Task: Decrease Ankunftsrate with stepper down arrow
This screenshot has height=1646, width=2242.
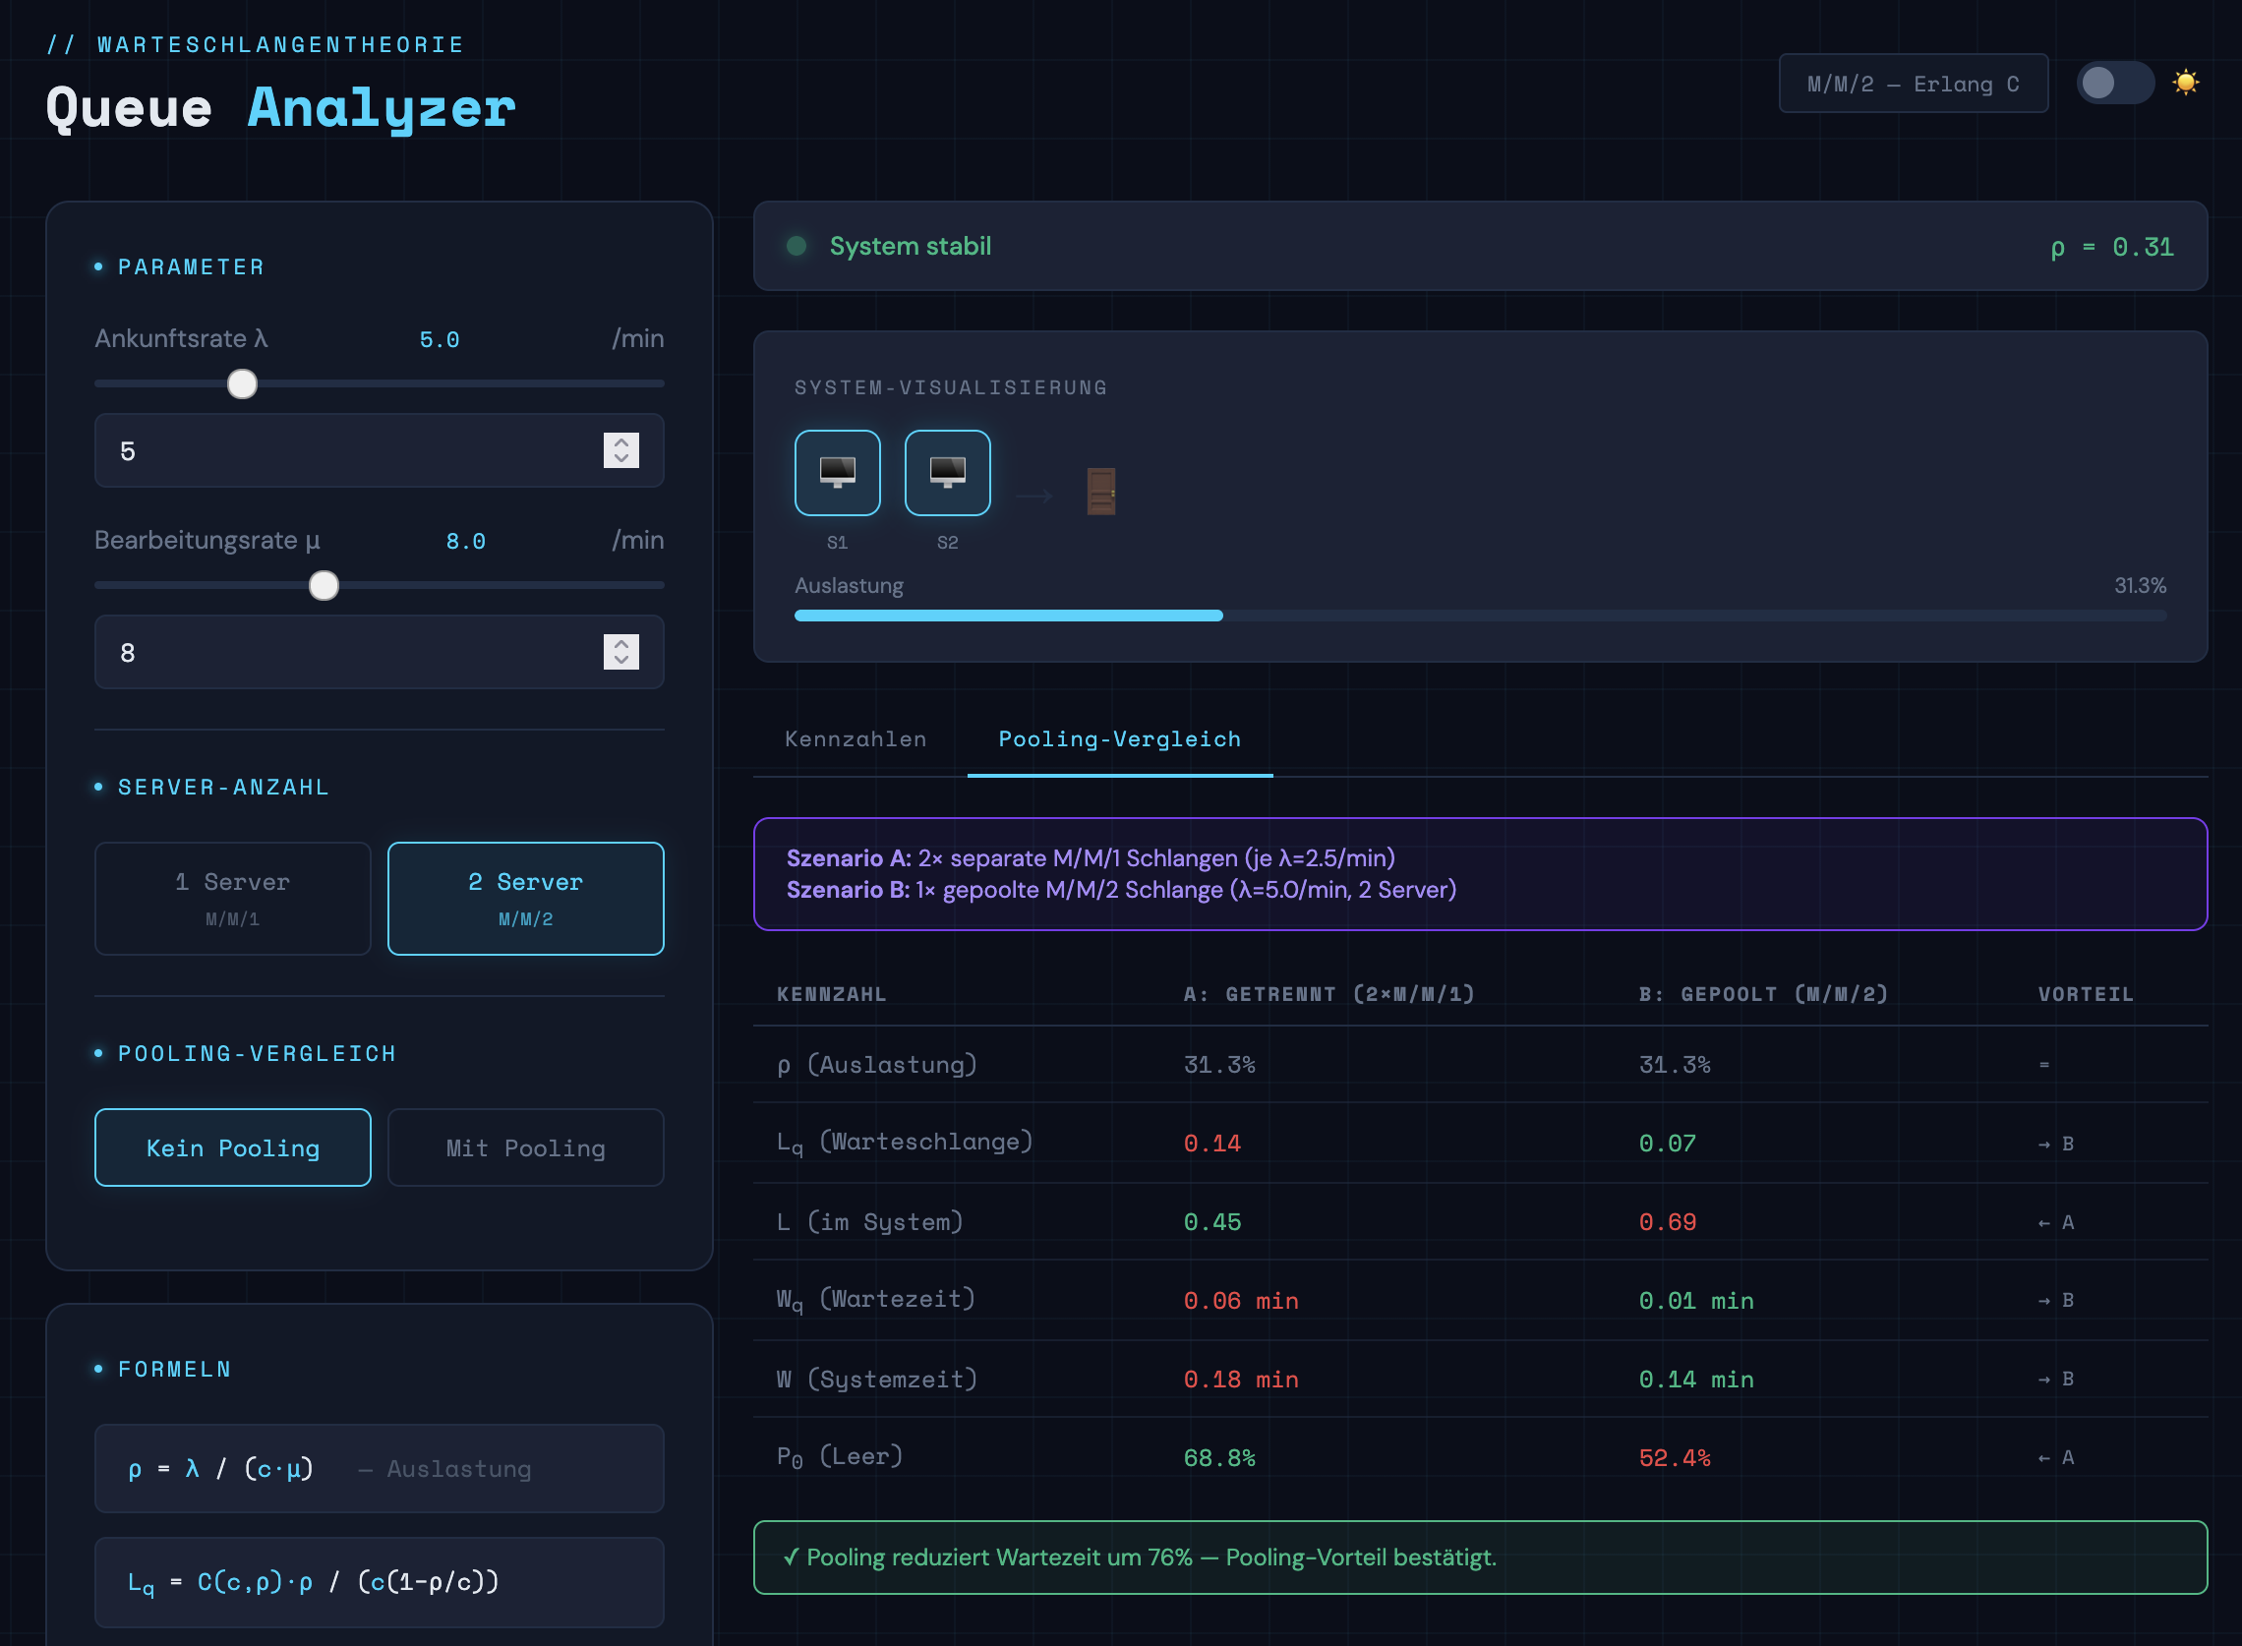Action: [x=620, y=459]
